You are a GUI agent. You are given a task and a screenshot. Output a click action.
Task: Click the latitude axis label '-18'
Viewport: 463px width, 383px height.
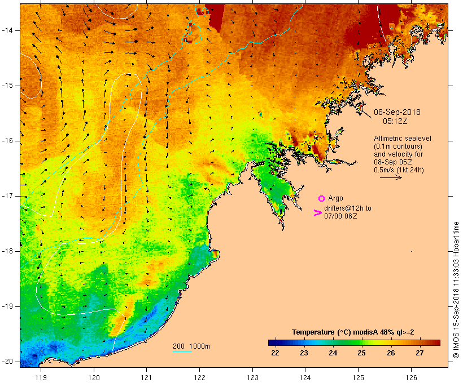pyautogui.click(x=7, y=251)
